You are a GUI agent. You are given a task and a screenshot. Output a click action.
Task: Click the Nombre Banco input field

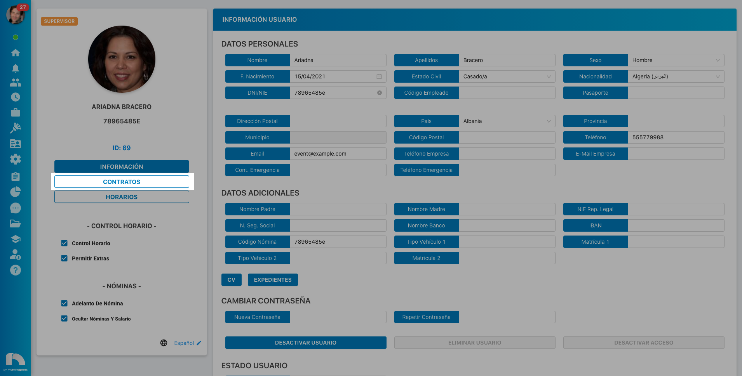[x=507, y=225]
